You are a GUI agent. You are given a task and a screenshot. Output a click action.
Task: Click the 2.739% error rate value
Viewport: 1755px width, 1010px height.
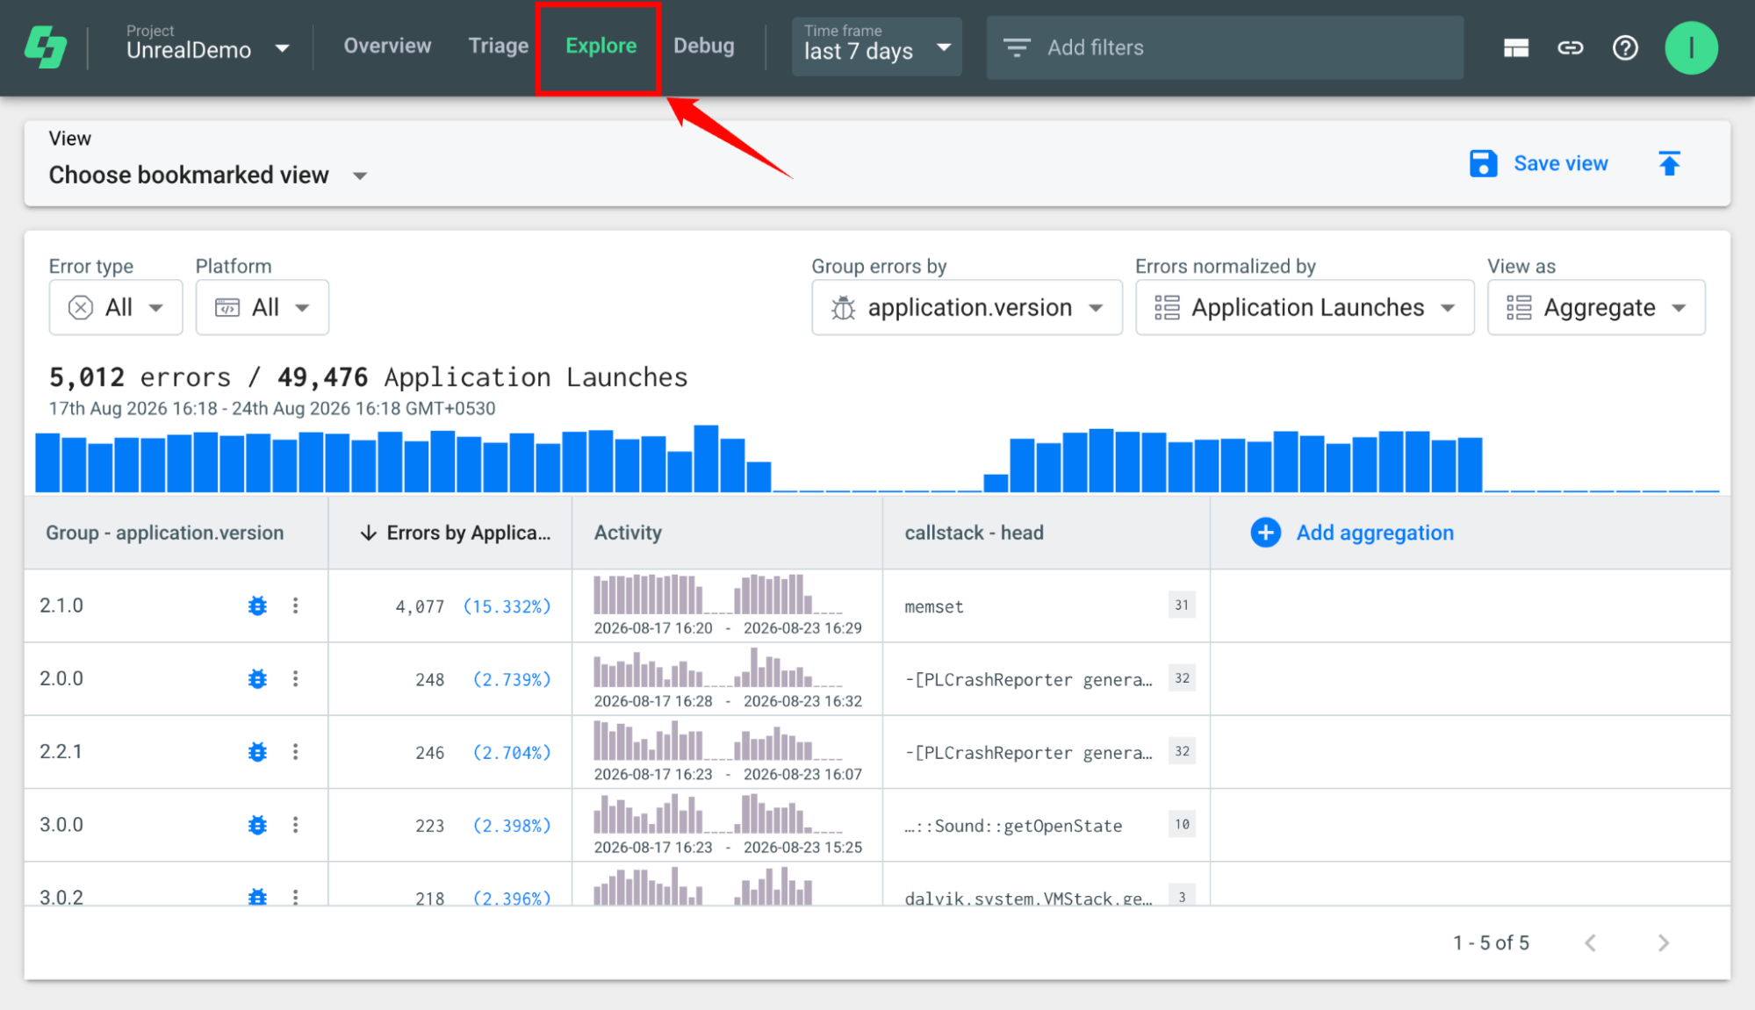[x=512, y=679]
